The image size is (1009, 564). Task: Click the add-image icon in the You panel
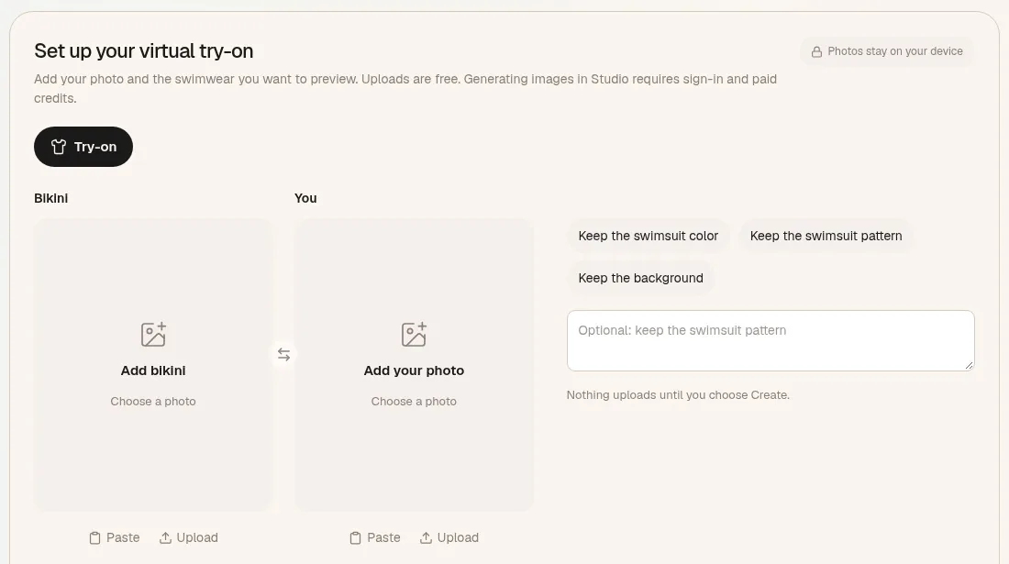point(414,335)
